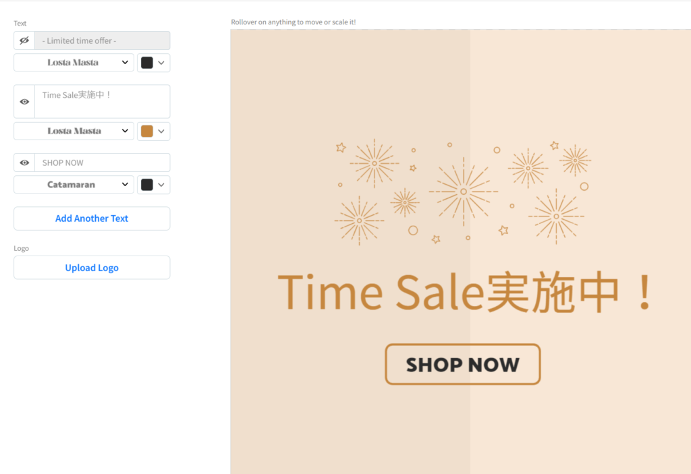
Task: Click the Upload Logo button
Action: click(92, 268)
